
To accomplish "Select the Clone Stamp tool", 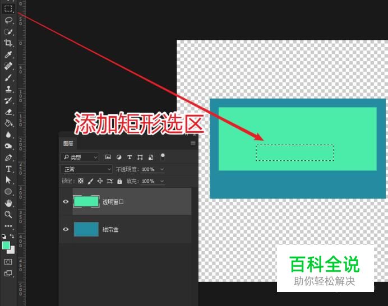I will coord(8,89).
